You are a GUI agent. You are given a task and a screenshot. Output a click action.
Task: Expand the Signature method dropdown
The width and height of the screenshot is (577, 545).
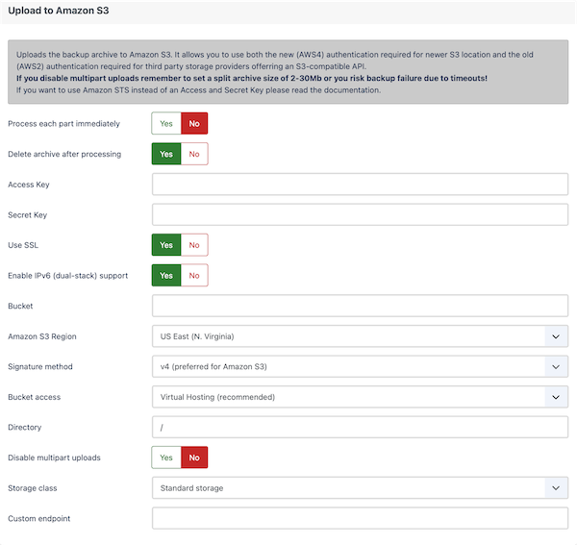click(x=360, y=366)
